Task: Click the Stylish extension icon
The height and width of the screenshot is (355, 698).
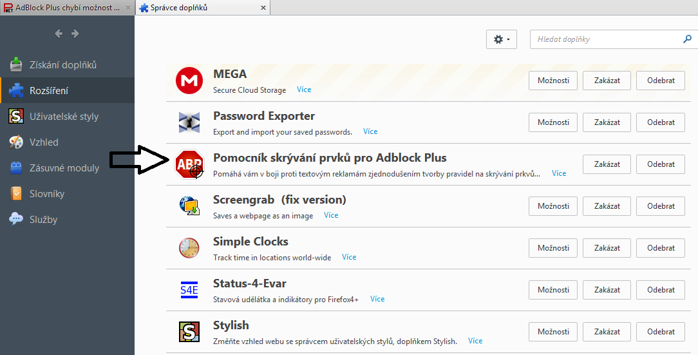Action: (189, 332)
